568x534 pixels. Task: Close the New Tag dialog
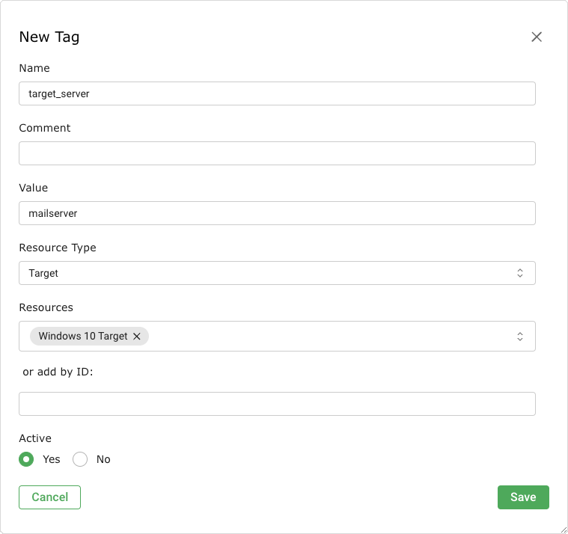coord(537,37)
